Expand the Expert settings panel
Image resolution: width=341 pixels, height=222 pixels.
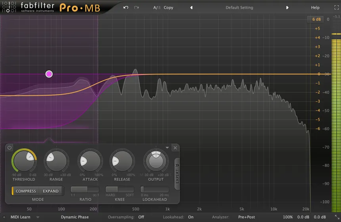pos(177,174)
